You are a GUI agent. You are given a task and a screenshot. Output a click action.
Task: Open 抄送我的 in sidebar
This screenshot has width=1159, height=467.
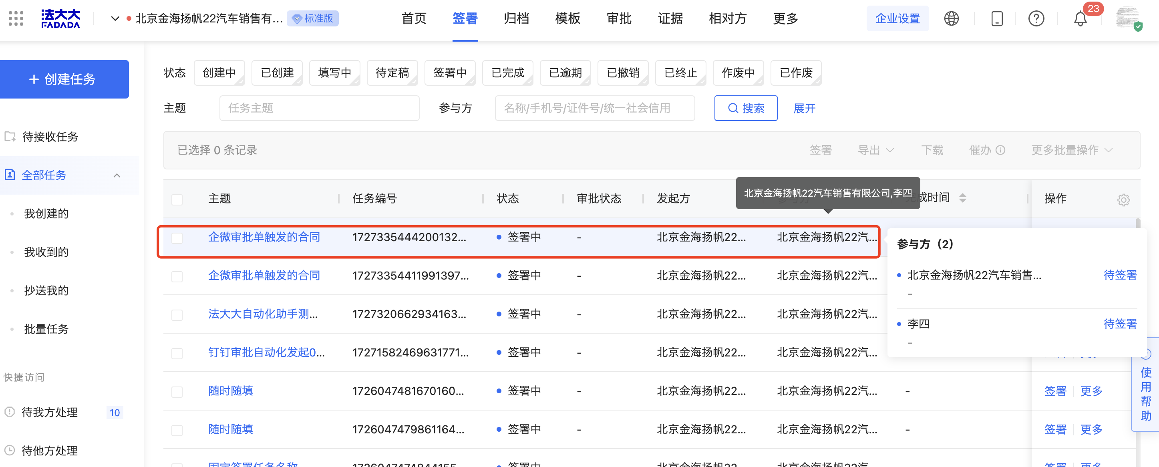[46, 290]
